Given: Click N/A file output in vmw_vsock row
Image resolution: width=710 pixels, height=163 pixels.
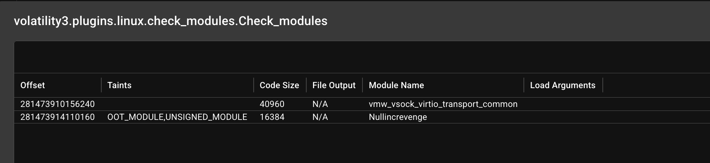Looking at the screenshot, I should pyautogui.click(x=320, y=104).
